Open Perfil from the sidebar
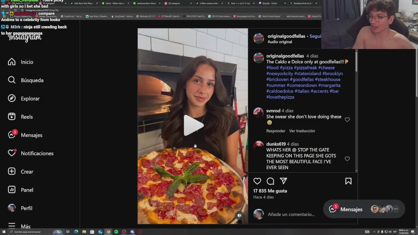Screen dimensions: 418x235 (x=20, y=208)
